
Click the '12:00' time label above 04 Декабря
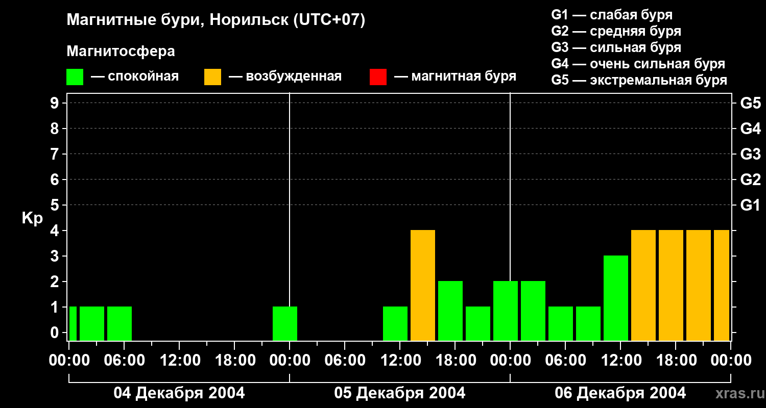[x=179, y=361]
